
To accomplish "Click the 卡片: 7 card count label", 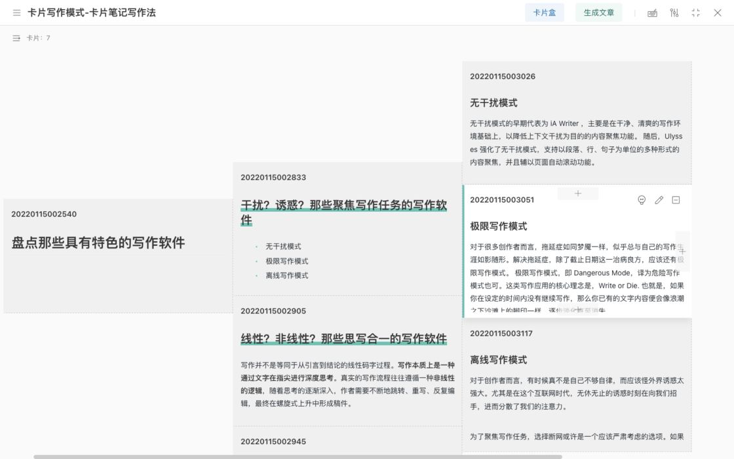I will tap(39, 38).
